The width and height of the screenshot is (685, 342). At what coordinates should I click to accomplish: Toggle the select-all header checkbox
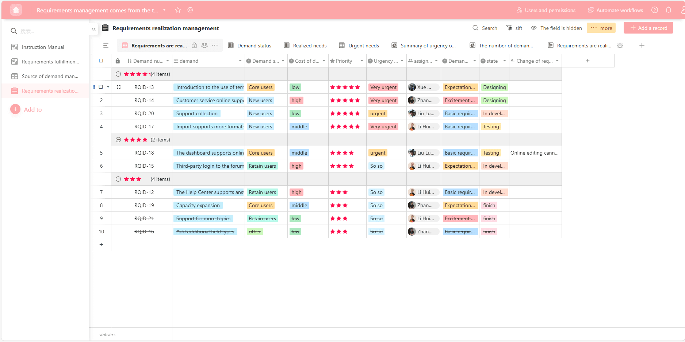(x=101, y=61)
